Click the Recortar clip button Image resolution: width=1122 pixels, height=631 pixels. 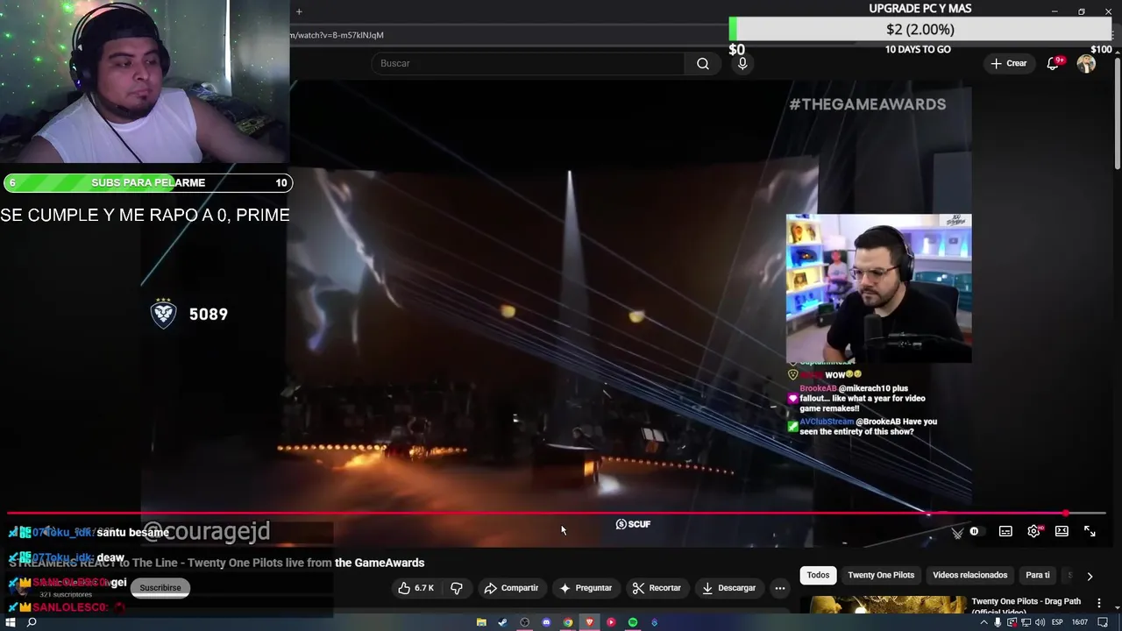[x=657, y=588]
